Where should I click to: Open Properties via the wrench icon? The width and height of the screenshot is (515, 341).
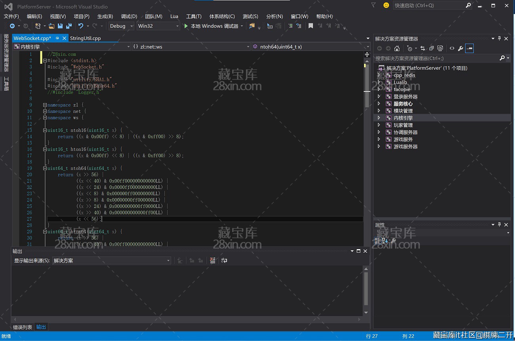tap(460, 48)
